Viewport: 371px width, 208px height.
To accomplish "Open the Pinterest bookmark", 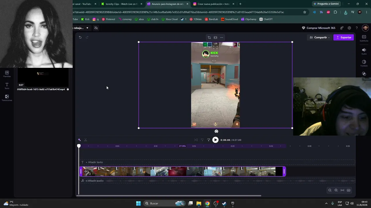I will 108,19.
